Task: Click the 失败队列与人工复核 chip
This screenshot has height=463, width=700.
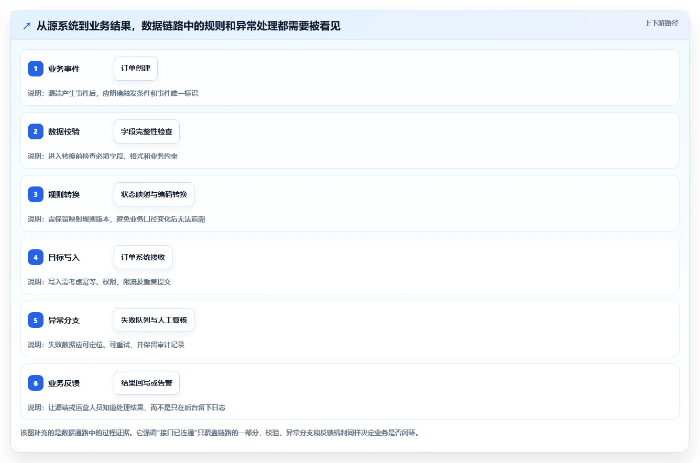Action: coord(154,320)
